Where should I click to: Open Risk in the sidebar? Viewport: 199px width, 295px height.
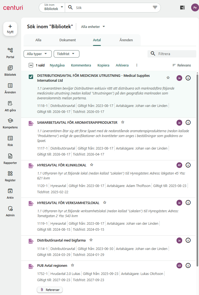10,141
